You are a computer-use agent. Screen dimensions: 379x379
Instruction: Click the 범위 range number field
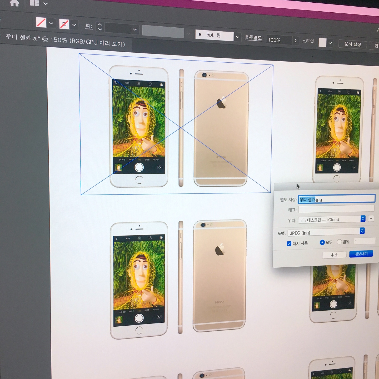click(364, 241)
